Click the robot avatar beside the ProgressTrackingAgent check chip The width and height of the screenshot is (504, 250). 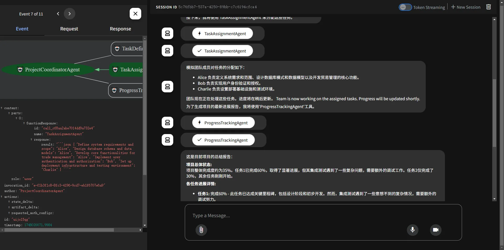pos(167,140)
